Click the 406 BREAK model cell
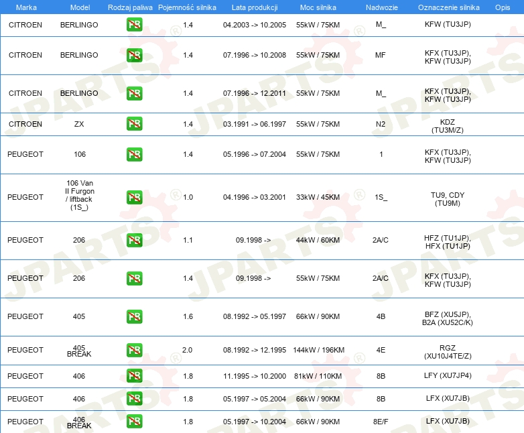The image size is (524, 433). (79, 422)
